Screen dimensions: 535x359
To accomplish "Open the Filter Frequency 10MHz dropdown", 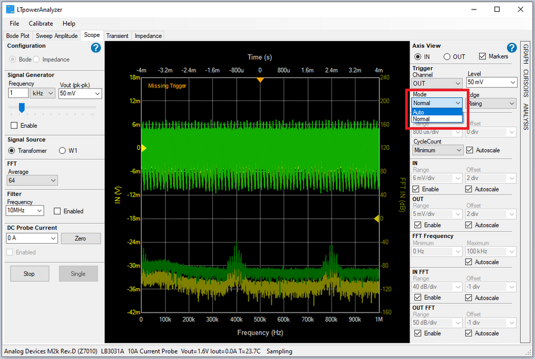I will 25,210.
